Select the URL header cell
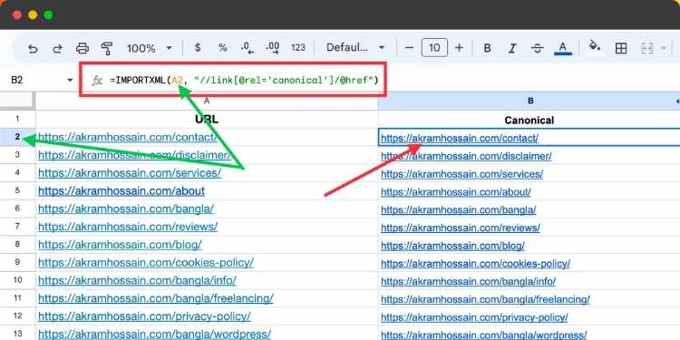 [207, 120]
